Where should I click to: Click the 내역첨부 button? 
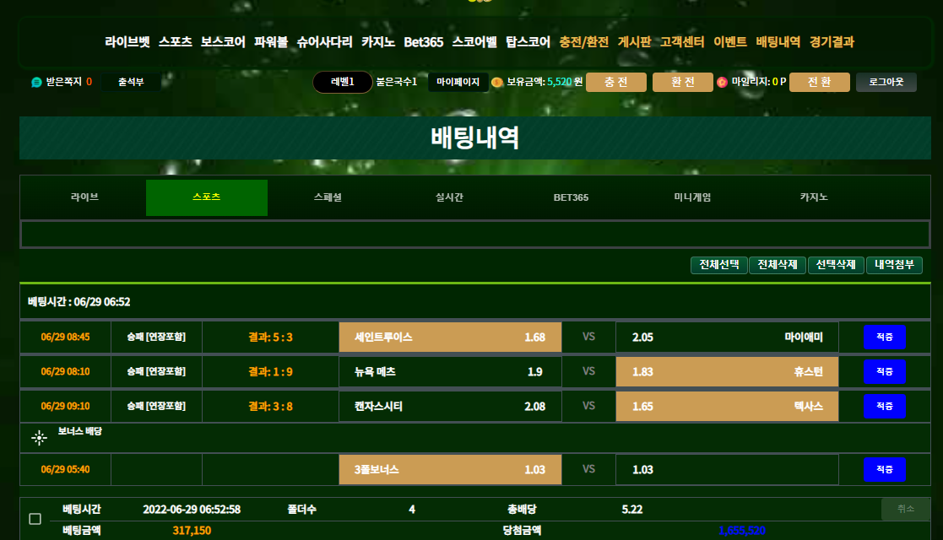894,265
